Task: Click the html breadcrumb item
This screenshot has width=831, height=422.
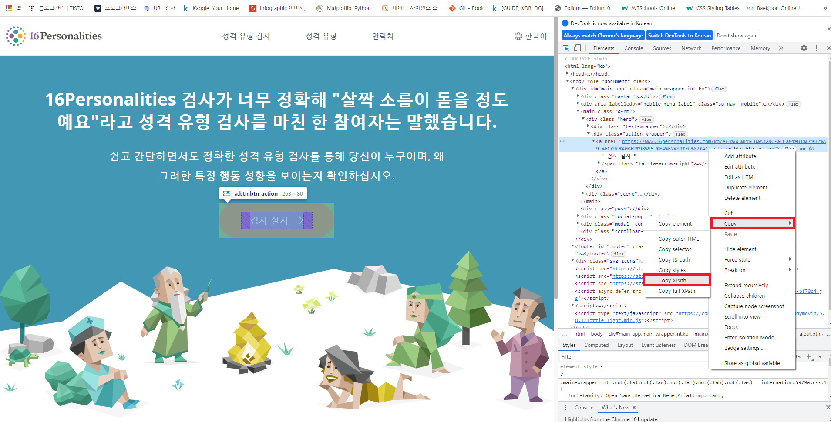Action: click(x=579, y=334)
